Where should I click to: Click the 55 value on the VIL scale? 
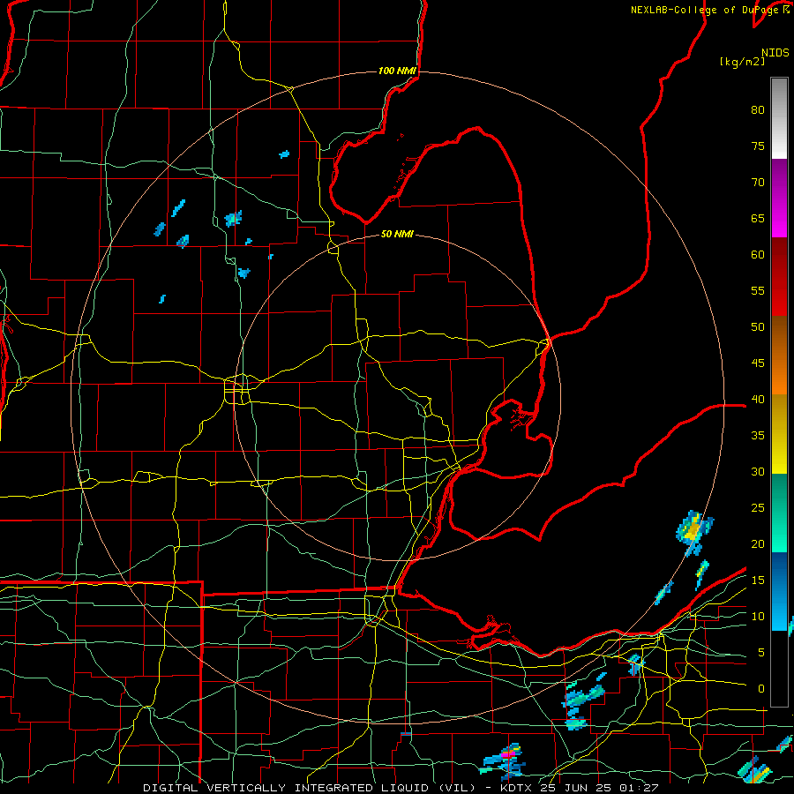[758, 290]
